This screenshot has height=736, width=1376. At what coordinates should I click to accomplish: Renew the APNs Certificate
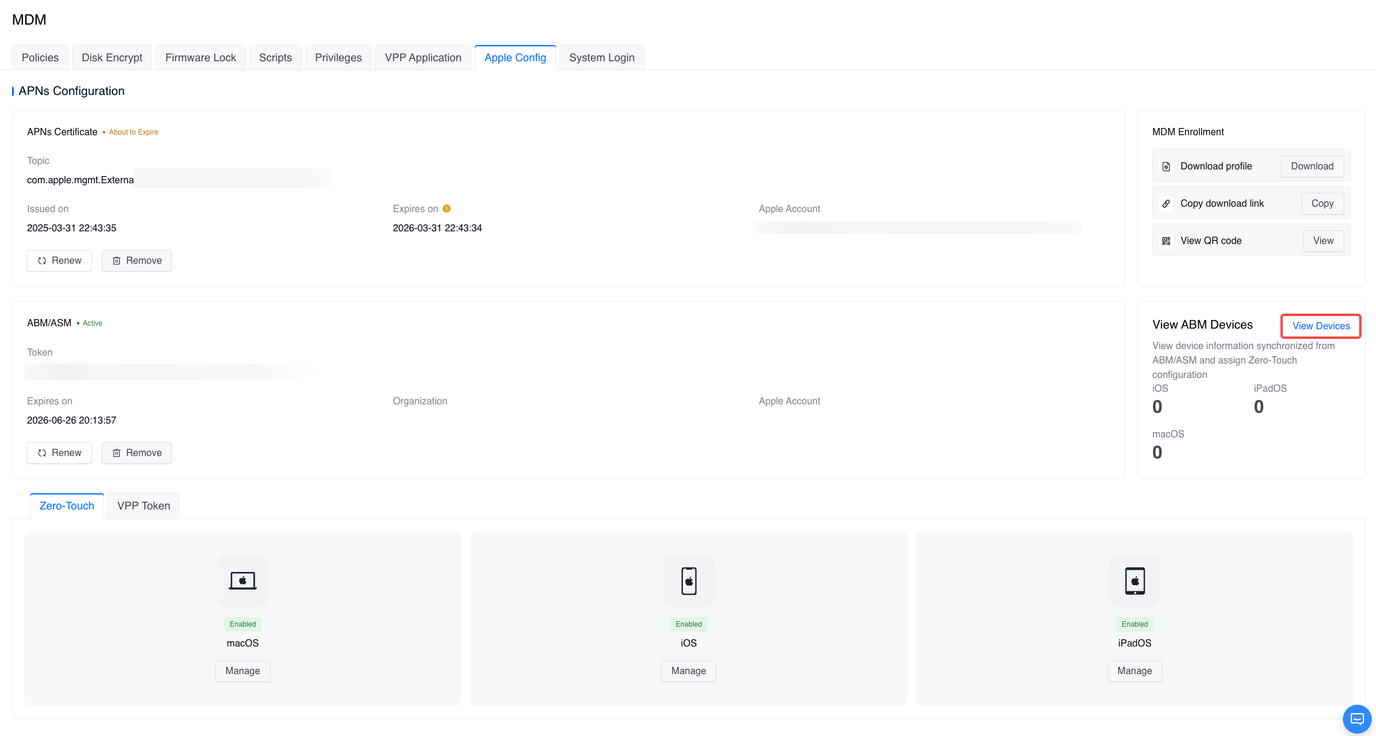pos(60,261)
